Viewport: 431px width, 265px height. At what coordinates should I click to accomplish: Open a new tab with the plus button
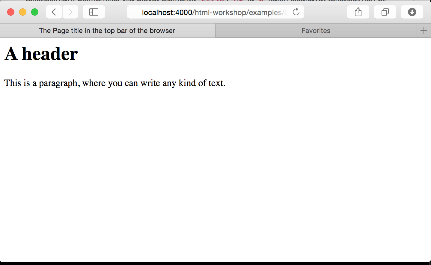click(424, 30)
